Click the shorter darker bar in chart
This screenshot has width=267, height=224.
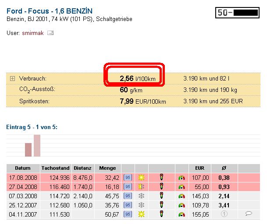[28, 150]
